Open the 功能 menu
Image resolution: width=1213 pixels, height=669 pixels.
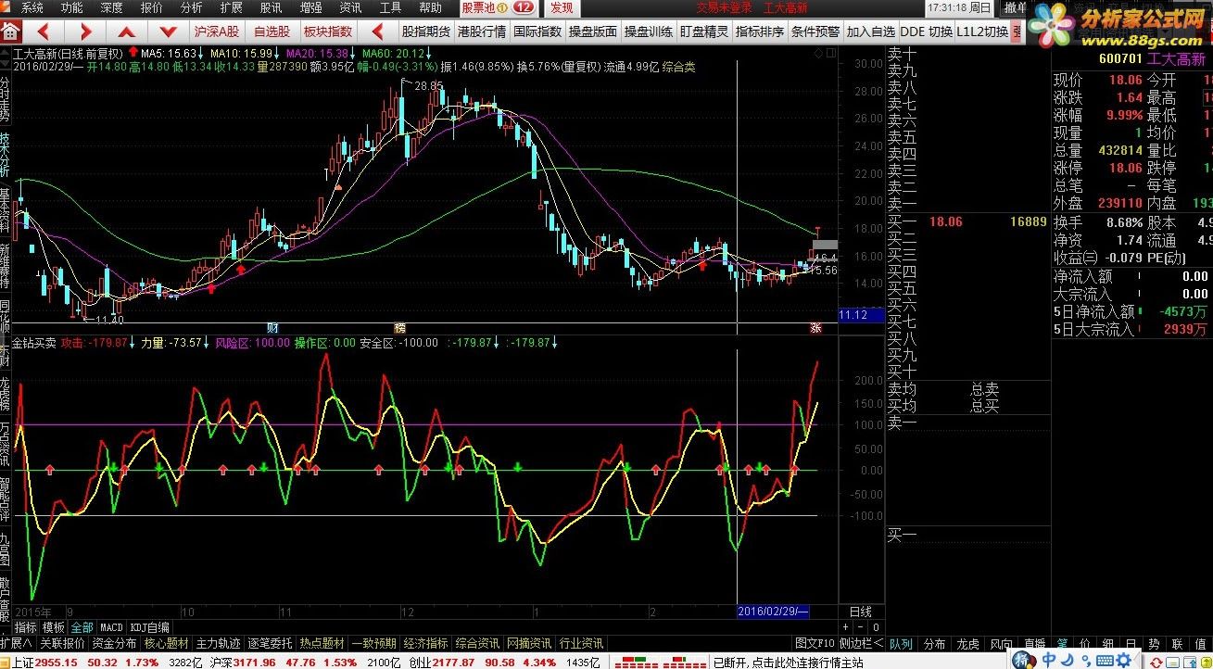click(x=71, y=7)
